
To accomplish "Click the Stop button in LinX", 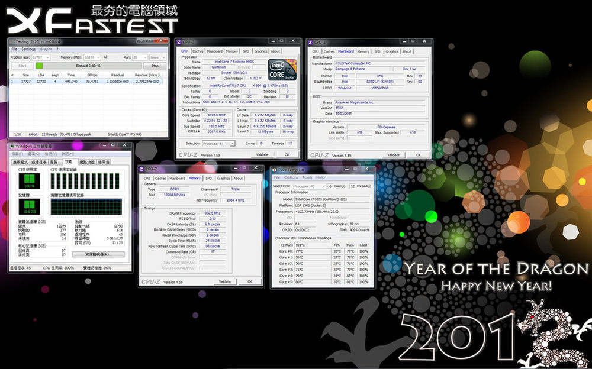I will click(x=155, y=66).
